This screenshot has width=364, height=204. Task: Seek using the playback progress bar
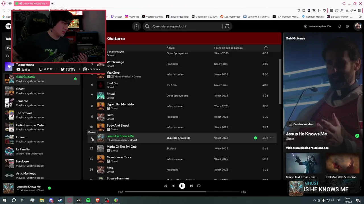(x=182, y=192)
